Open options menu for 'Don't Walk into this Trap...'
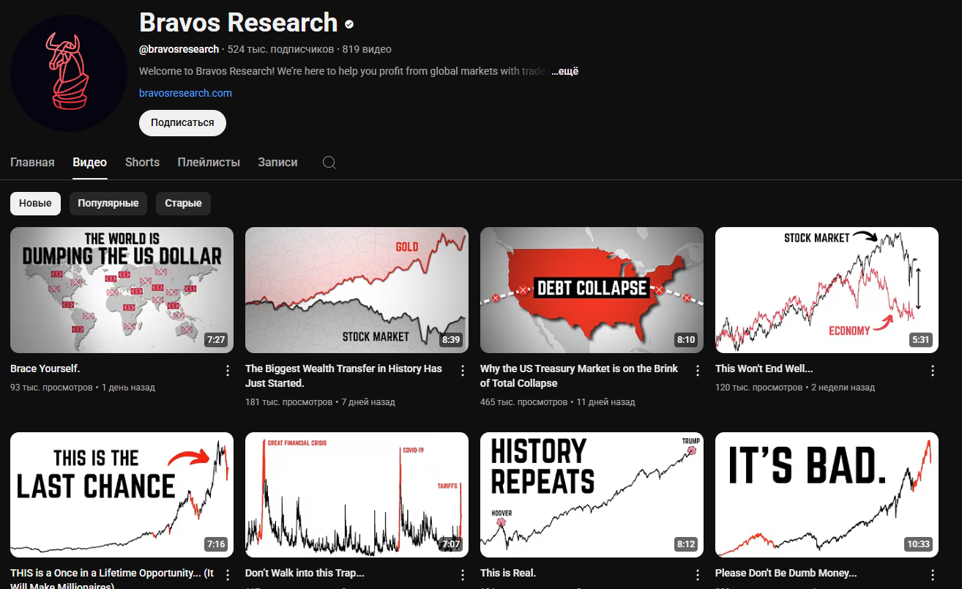Image resolution: width=962 pixels, height=589 pixels. pyautogui.click(x=463, y=575)
